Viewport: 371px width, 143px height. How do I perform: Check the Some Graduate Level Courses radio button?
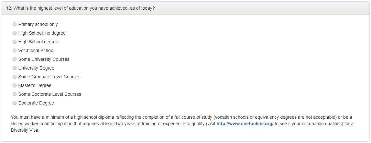pos(15,77)
